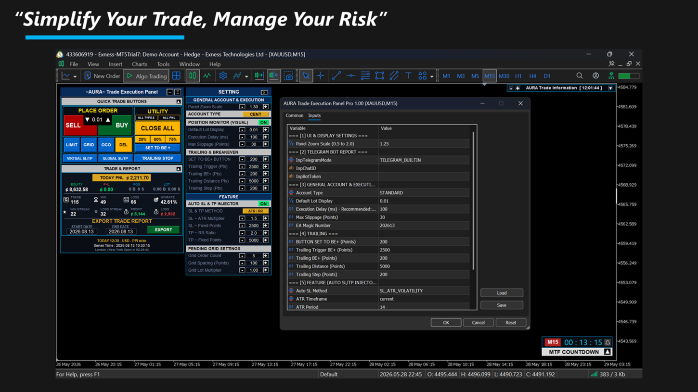Toggle ALL PNL filter in Utility
The height and width of the screenshot is (392, 698).
[x=168, y=118]
